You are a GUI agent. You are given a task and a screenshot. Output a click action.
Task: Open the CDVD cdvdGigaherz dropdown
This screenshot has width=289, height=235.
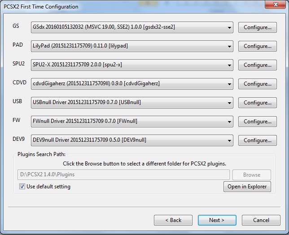[x=132, y=84]
